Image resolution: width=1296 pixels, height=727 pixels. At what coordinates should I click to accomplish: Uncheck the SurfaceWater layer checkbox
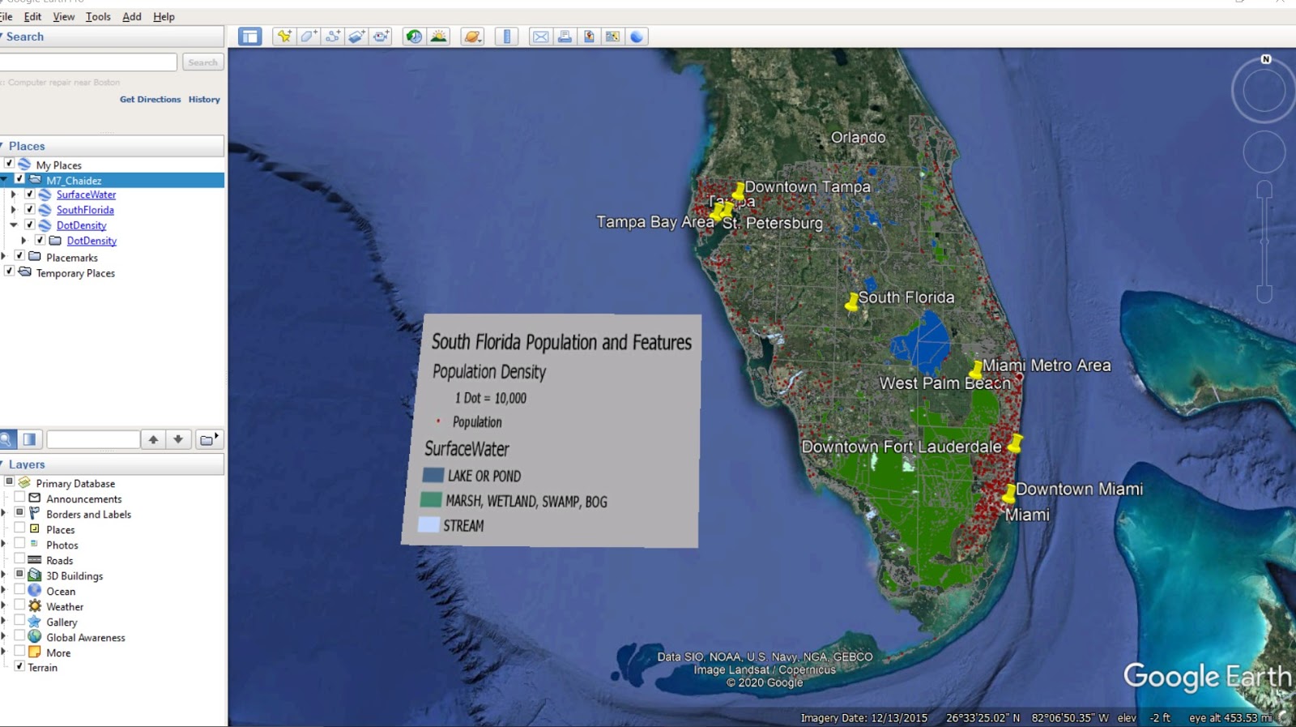pos(29,195)
